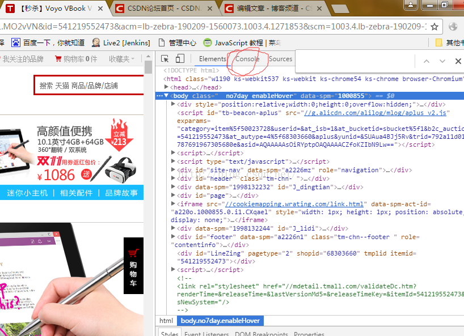Image resolution: width=464 pixels, height=336 pixels.
Task: Open the JavaScript 教程 bookmark
Action: click(x=242, y=43)
